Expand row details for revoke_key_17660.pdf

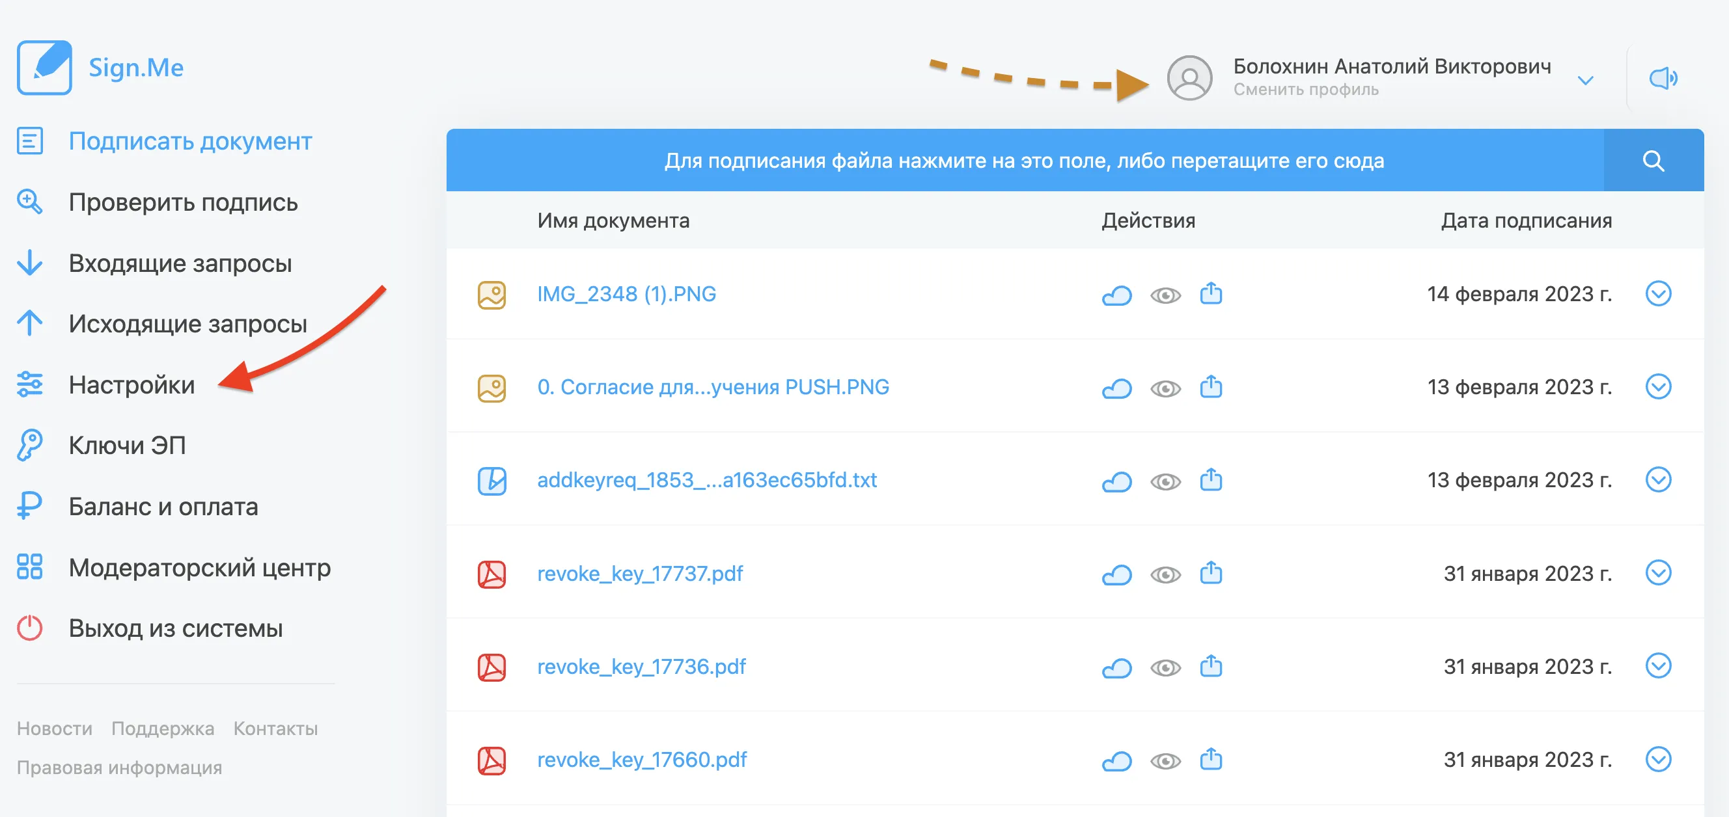click(x=1659, y=759)
